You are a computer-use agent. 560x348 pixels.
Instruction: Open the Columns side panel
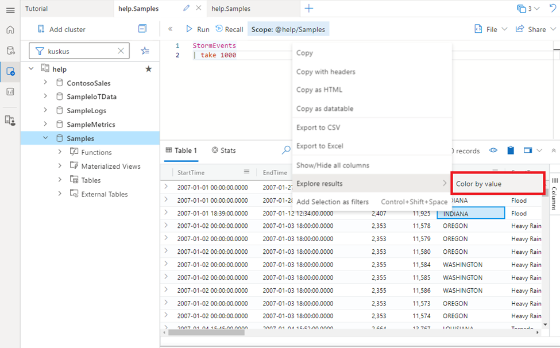pyautogui.click(x=554, y=195)
